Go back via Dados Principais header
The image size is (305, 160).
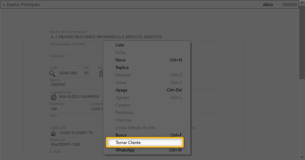click(x=21, y=5)
